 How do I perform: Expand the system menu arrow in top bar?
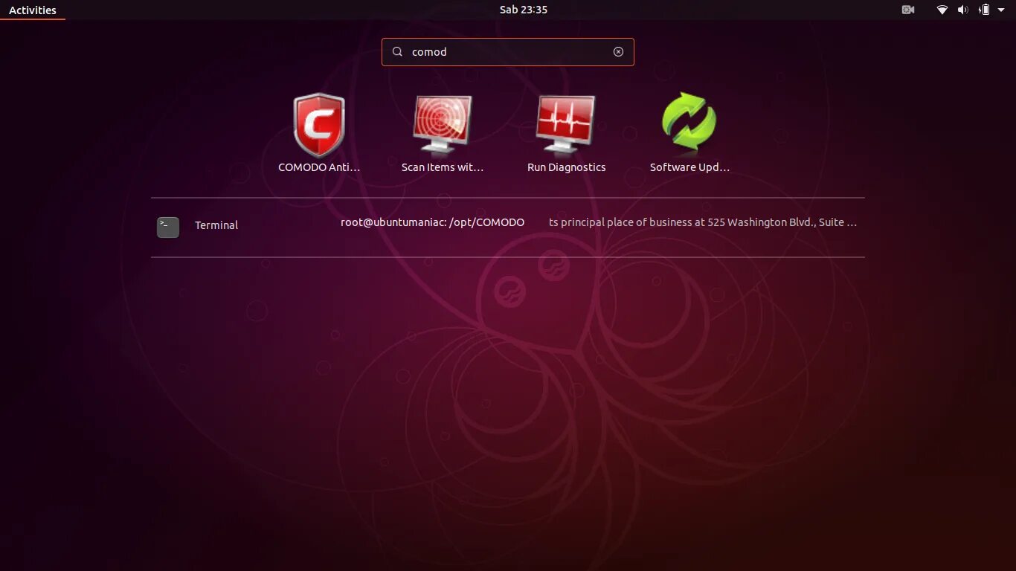(1001, 10)
